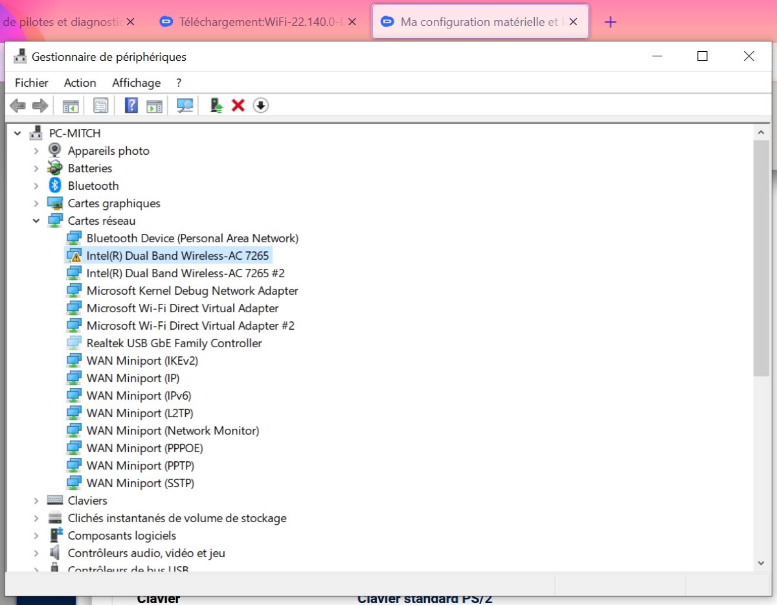Expand the Bluetooth category
The height and width of the screenshot is (605, 777).
click(36, 185)
